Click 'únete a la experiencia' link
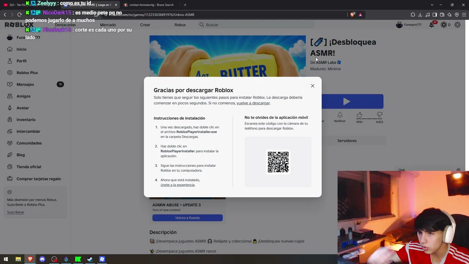Screen dimensions: 469x264 coord(177,185)
